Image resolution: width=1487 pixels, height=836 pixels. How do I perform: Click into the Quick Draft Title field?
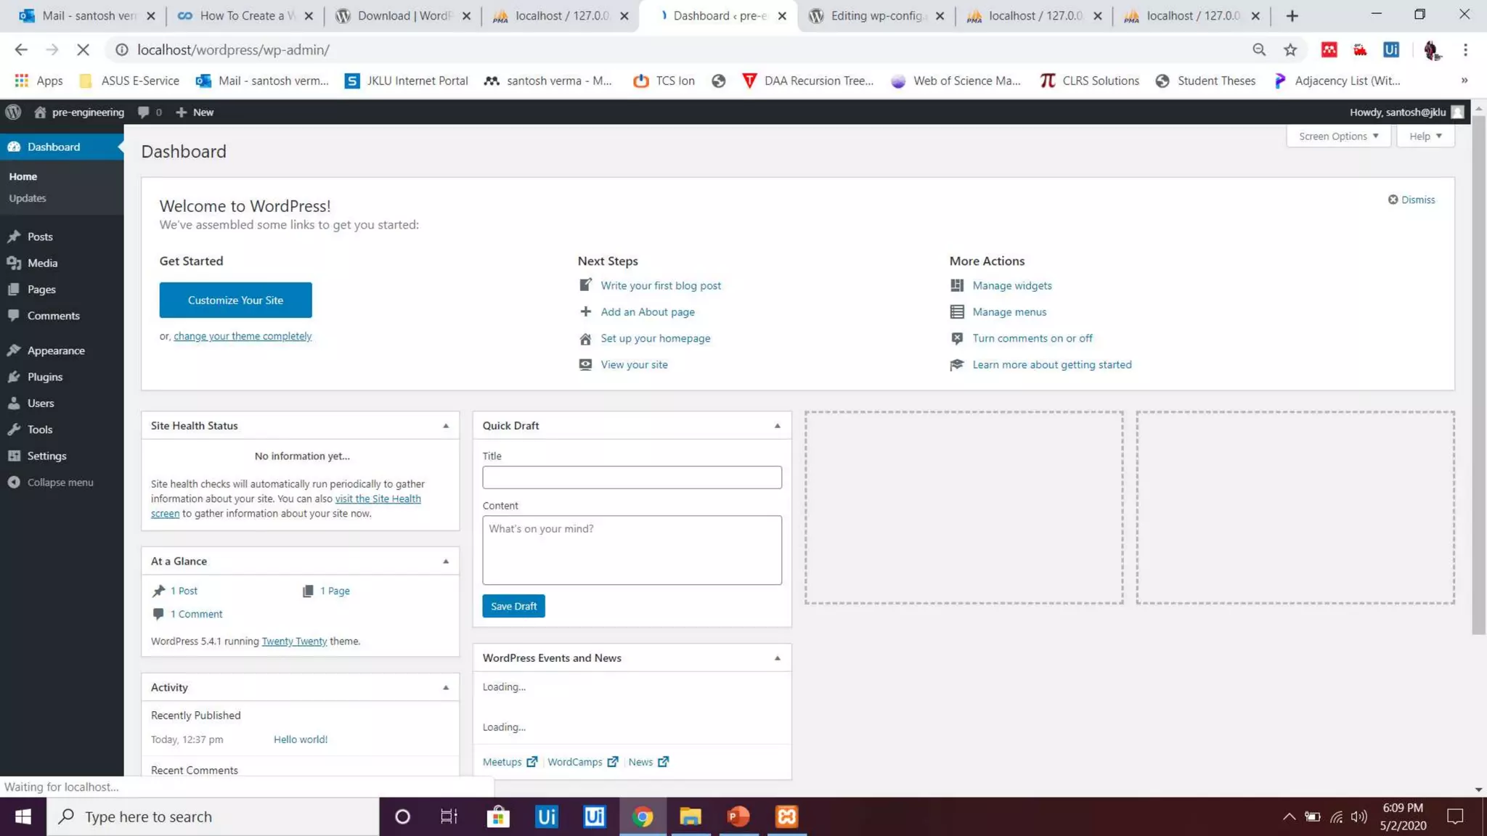coord(631,478)
